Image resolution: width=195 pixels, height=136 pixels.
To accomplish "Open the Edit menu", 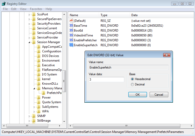I will point(14,9).
